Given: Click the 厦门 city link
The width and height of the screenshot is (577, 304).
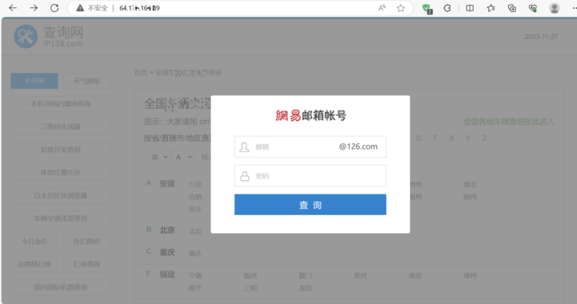Looking at the screenshot, I should point(305,276).
